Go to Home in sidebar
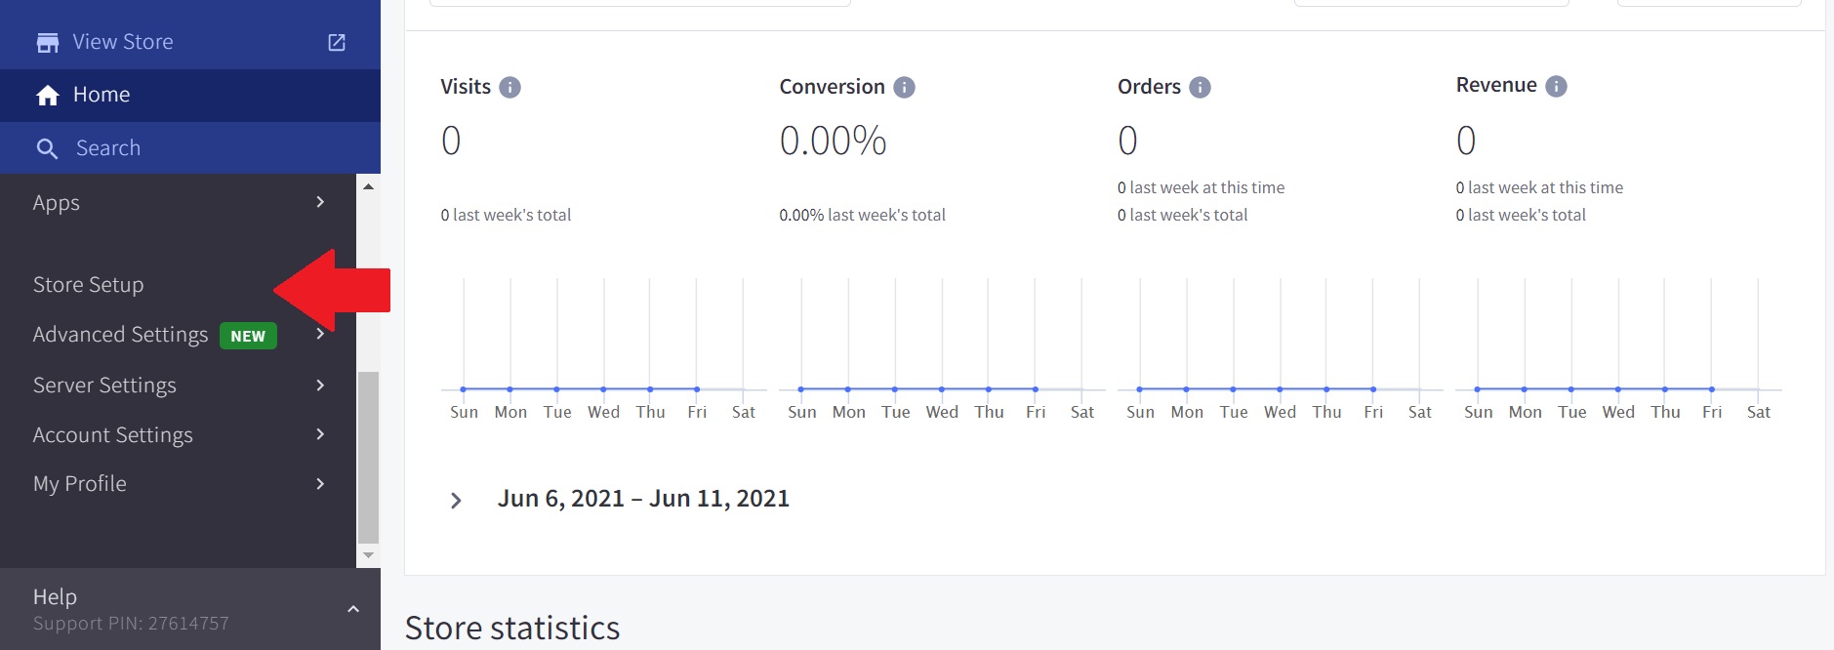The height and width of the screenshot is (650, 1834). tap(102, 95)
